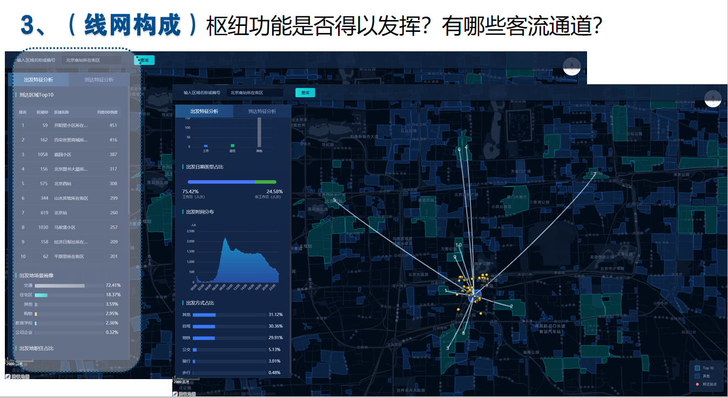The height and width of the screenshot is (398, 728).
Task: Click the front window's region name input field
Action: [x=255, y=93]
